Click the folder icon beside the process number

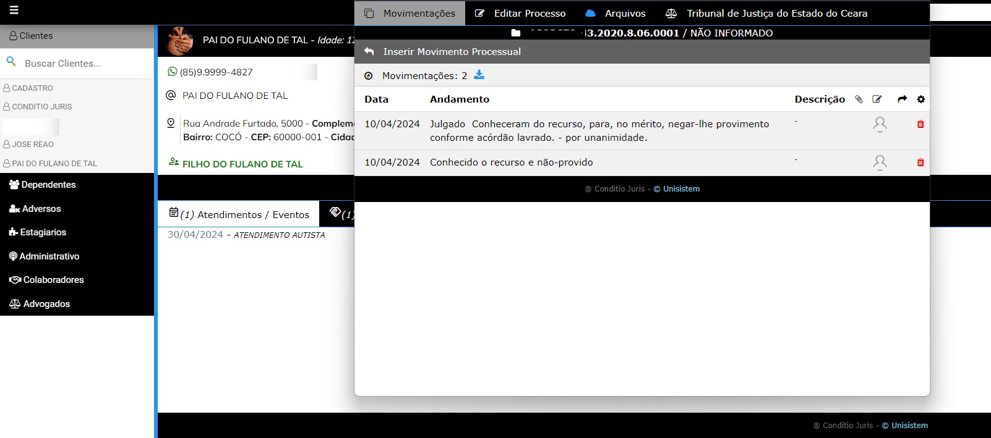[x=516, y=33]
